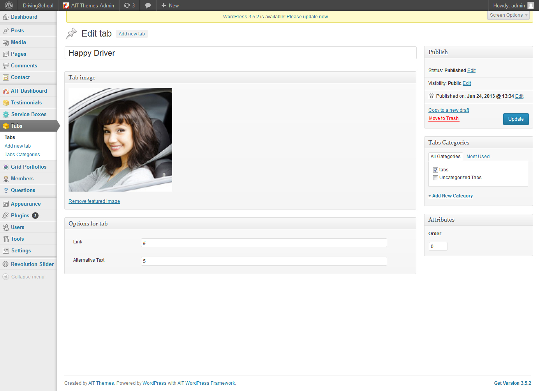Open the New content dropdown
Image resolution: width=539 pixels, height=391 pixels.
click(x=170, y=5)
